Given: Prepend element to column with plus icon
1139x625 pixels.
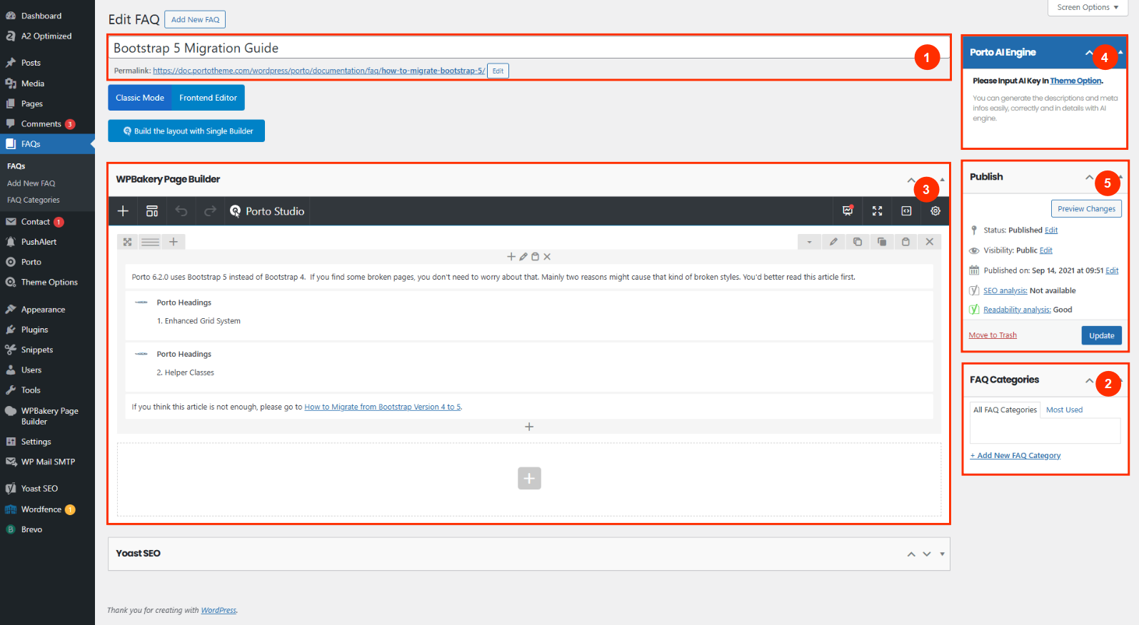Looking at the screenshot, I should pos(511,256).
